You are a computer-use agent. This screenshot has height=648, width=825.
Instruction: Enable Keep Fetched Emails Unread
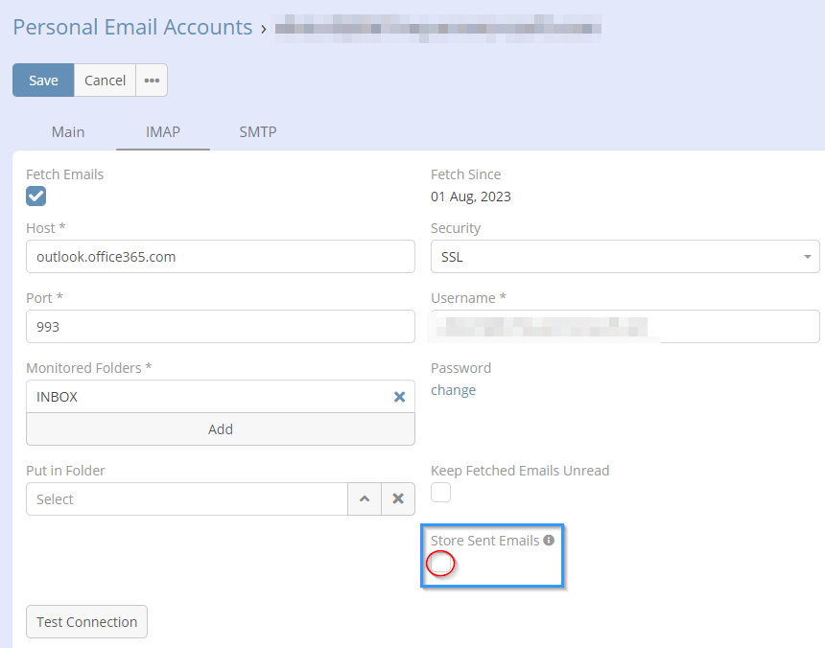pyautogui.click(x=440, y=493)
